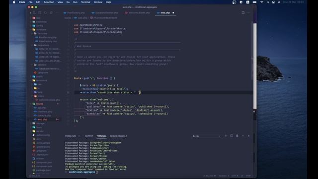318x179 pixels.
Task: Select web.php in file tree
Action: [42, 119]
